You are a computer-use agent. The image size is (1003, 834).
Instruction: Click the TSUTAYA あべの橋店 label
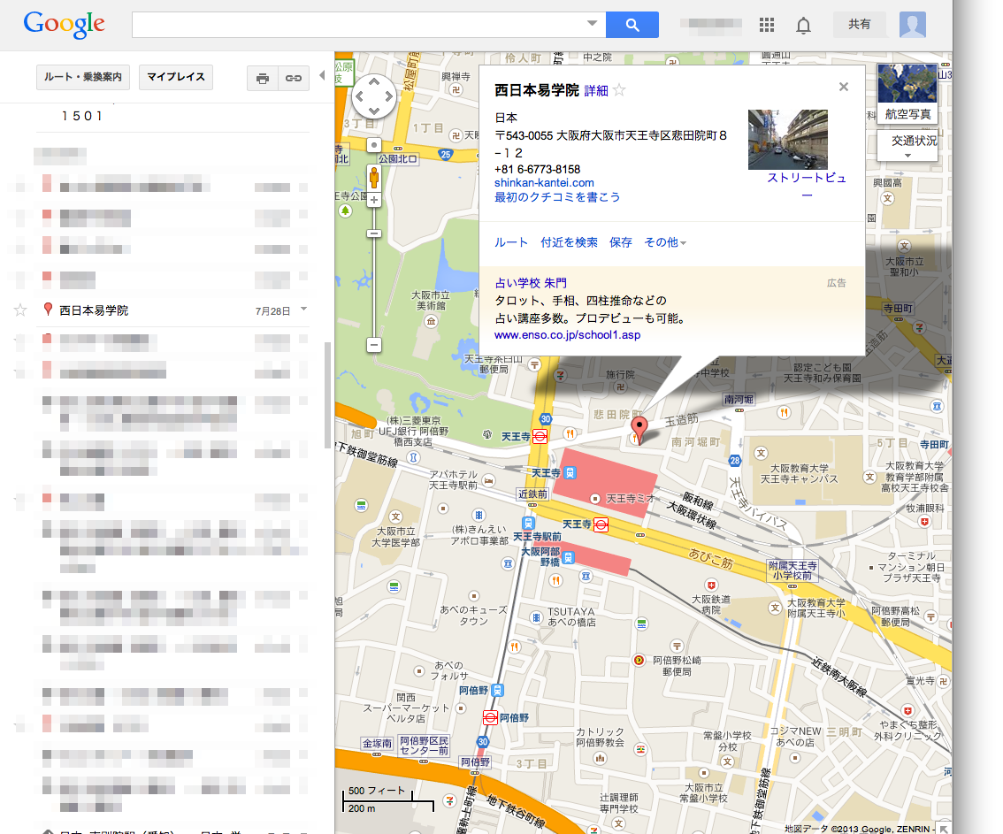pos(571,616)
